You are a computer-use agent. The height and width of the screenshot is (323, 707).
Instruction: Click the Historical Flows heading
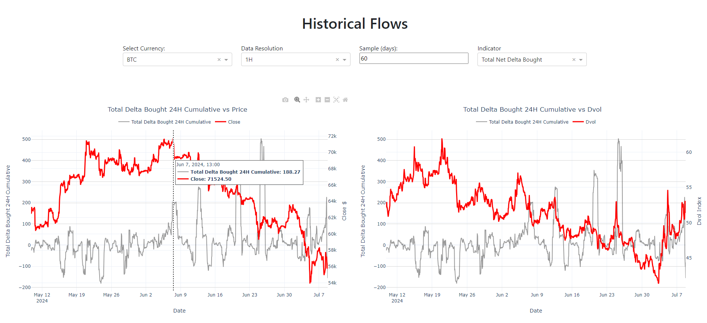pyautogui.click(x=355, y=24)
